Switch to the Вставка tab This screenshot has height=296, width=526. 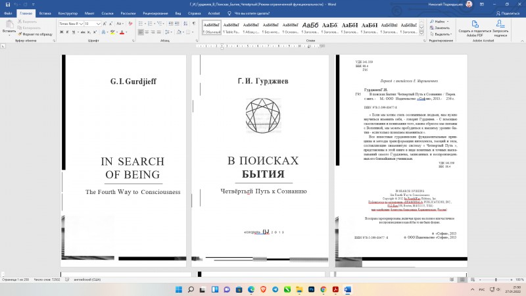tap(45, 13)
